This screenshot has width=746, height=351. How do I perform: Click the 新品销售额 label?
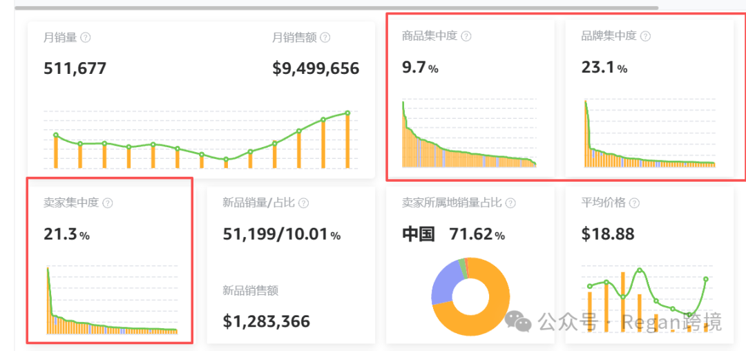250,291
